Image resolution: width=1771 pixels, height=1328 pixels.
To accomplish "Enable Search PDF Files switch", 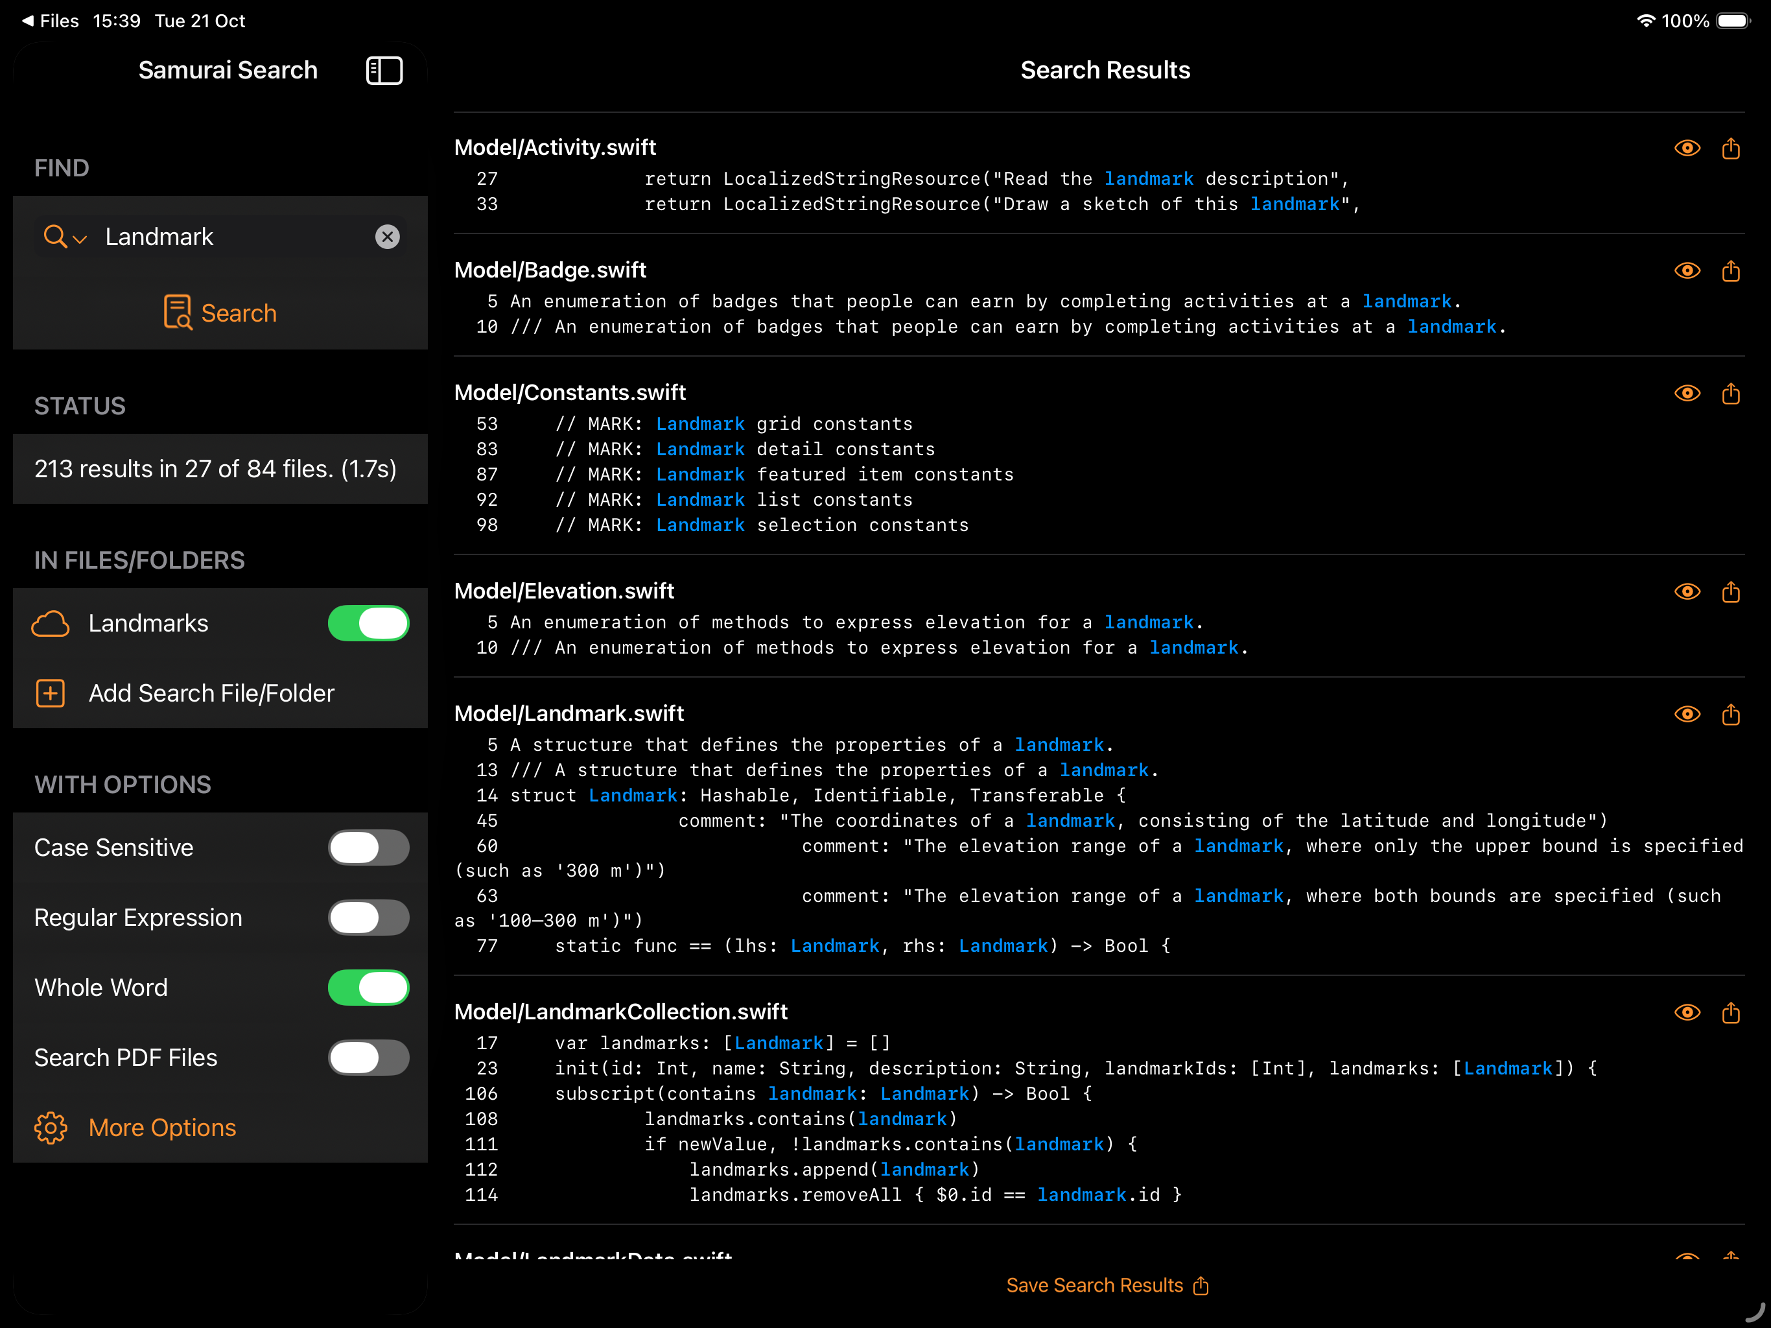I will [x=368, y=1058].
